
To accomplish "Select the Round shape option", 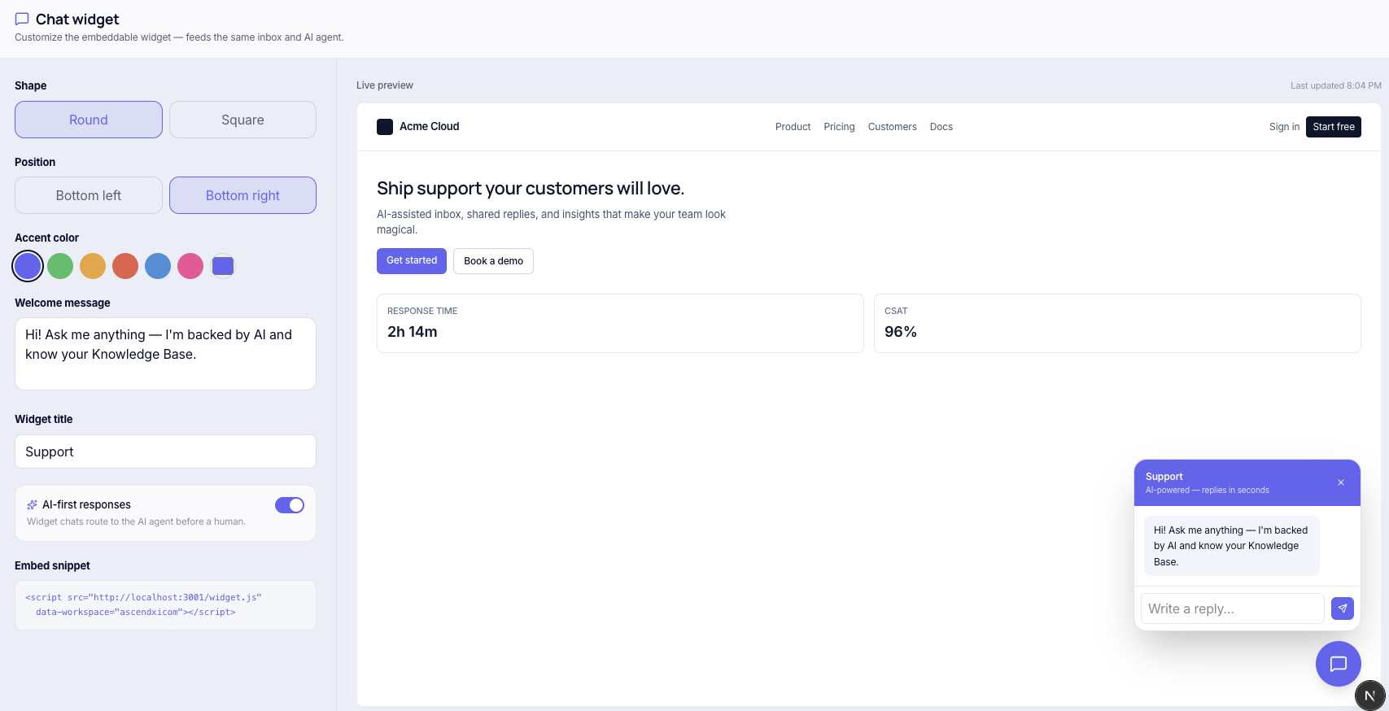I will (x=89, y=120).
